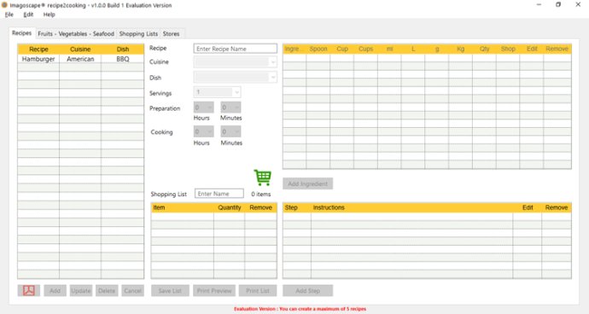Viewport: 589px width, 314px height.
Task: Select the Hamburger recipe row
Action: 80,59
